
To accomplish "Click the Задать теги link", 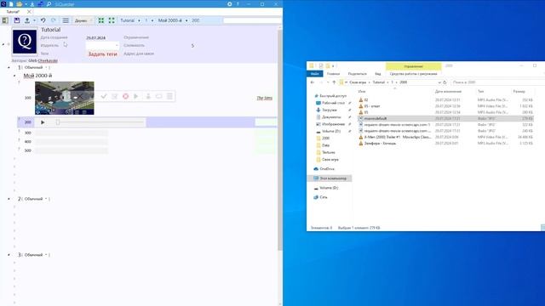I will tap(102, 54).
